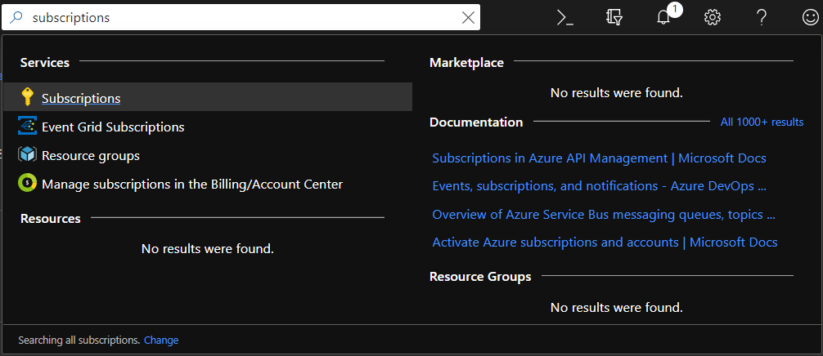Viewport: 823px width, 356px height.
Task: Select Event Grid Subscriptions result
Action: 113,127
